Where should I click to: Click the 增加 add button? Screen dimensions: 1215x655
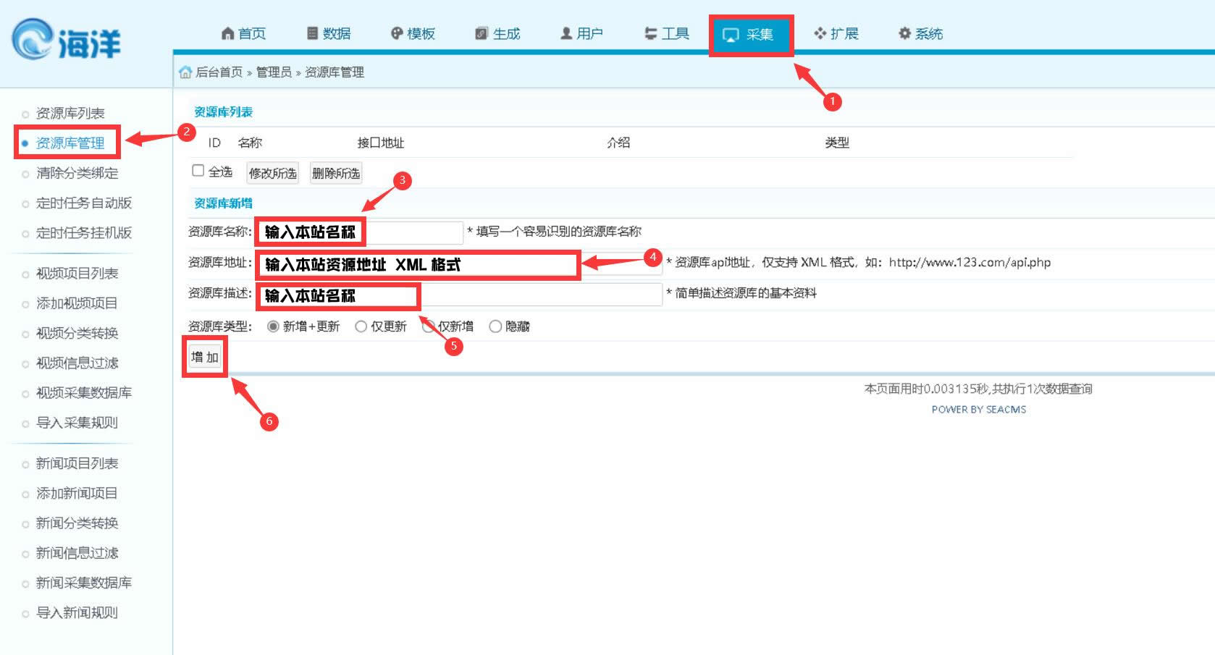(x=204, y=357)
